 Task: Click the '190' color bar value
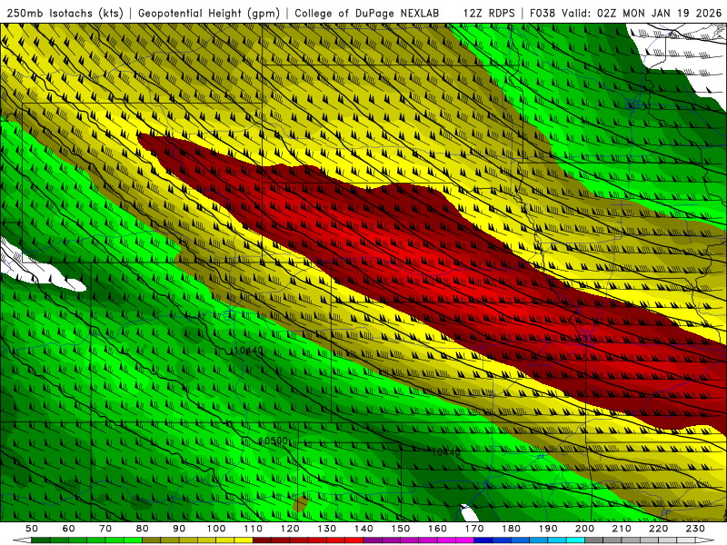pyautogui.click(x=549, y=529)
